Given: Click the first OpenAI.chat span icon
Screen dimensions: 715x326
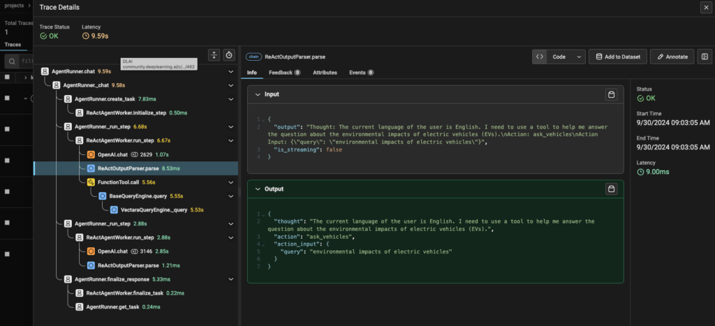Looking at the screenshot, I should click(91, 154).
